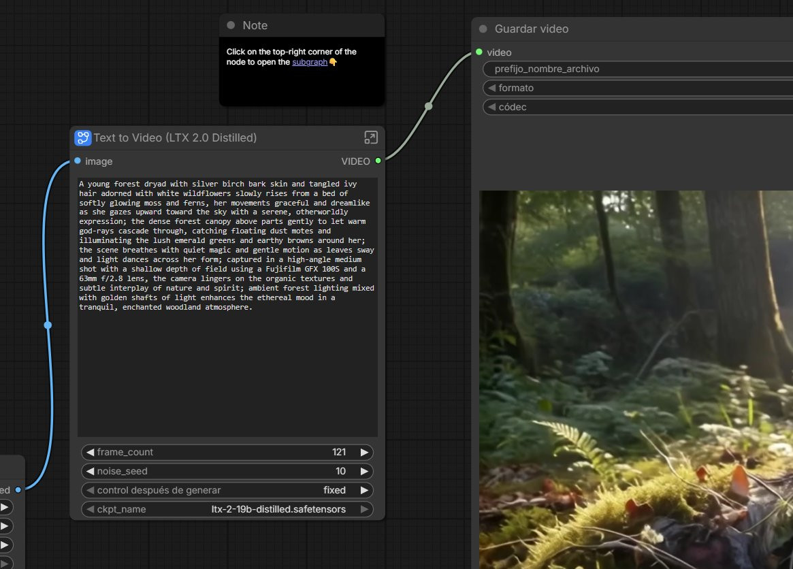This screenshot has height=569, width=793.
Task: Collapse the Guardar video node dot
Action: click(483, 29)
